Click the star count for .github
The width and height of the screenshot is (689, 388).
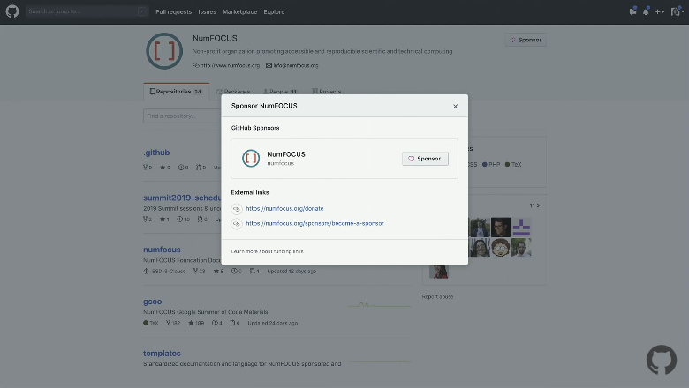[165, 168]
